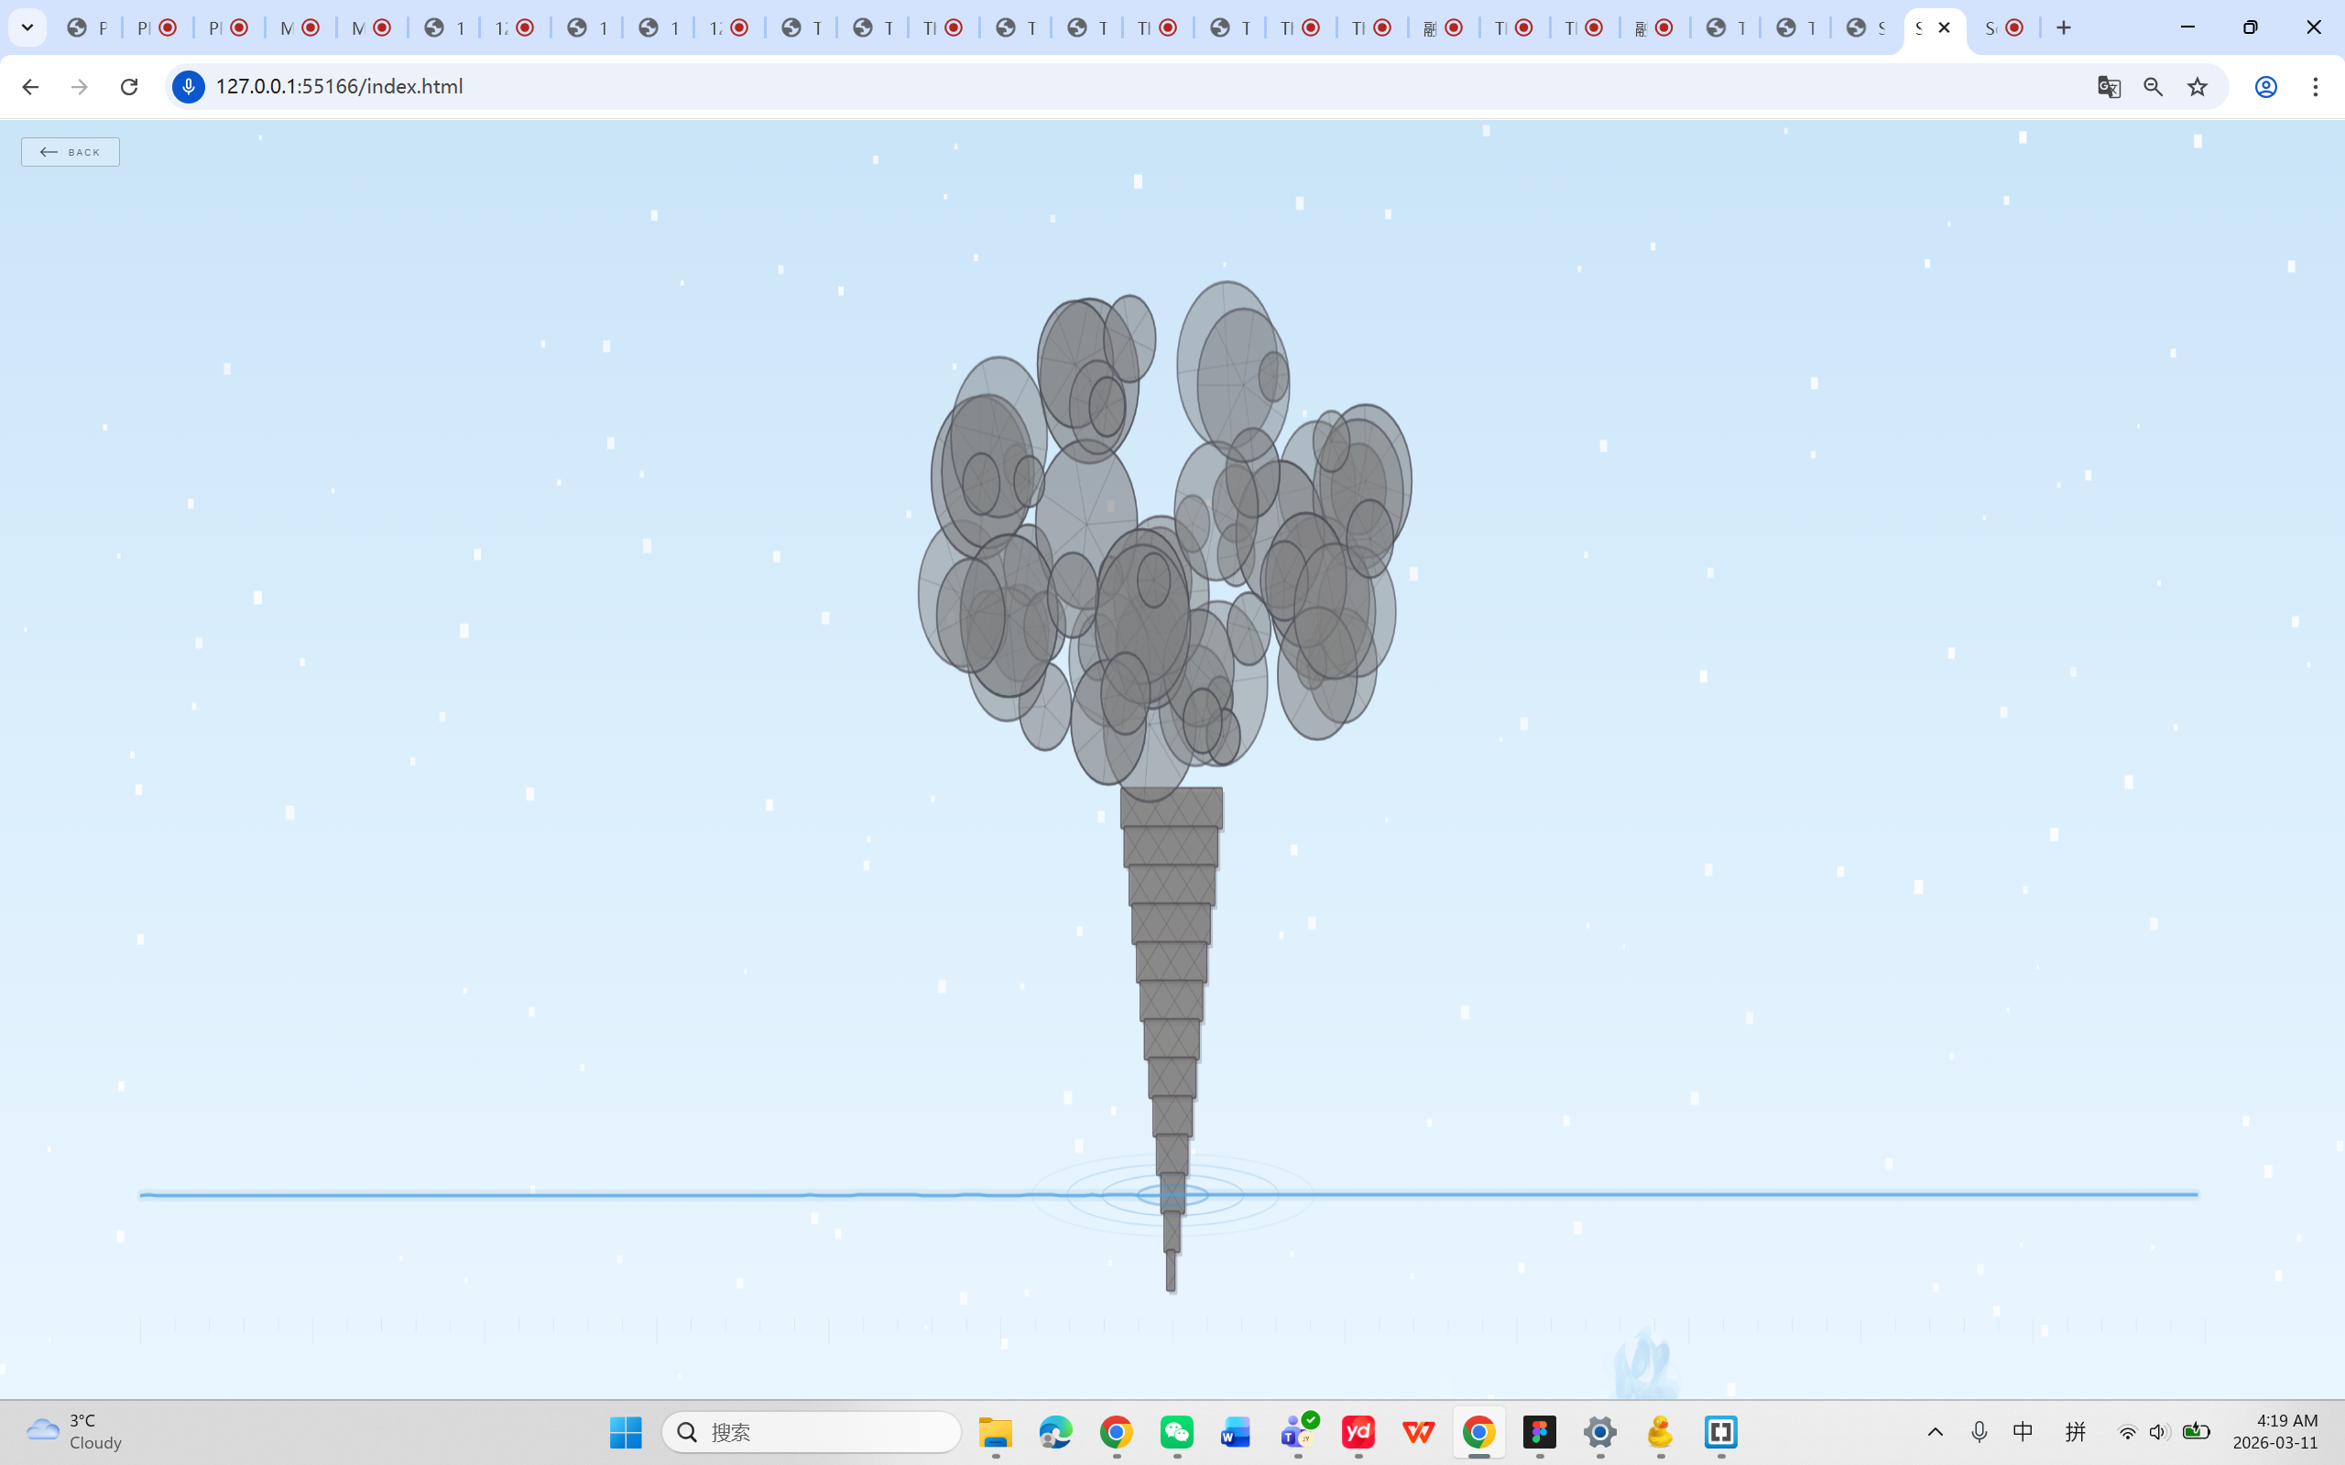Open the zoom level magnifier icon
Screen dimensions: 2345x1465
point(2154,87)
